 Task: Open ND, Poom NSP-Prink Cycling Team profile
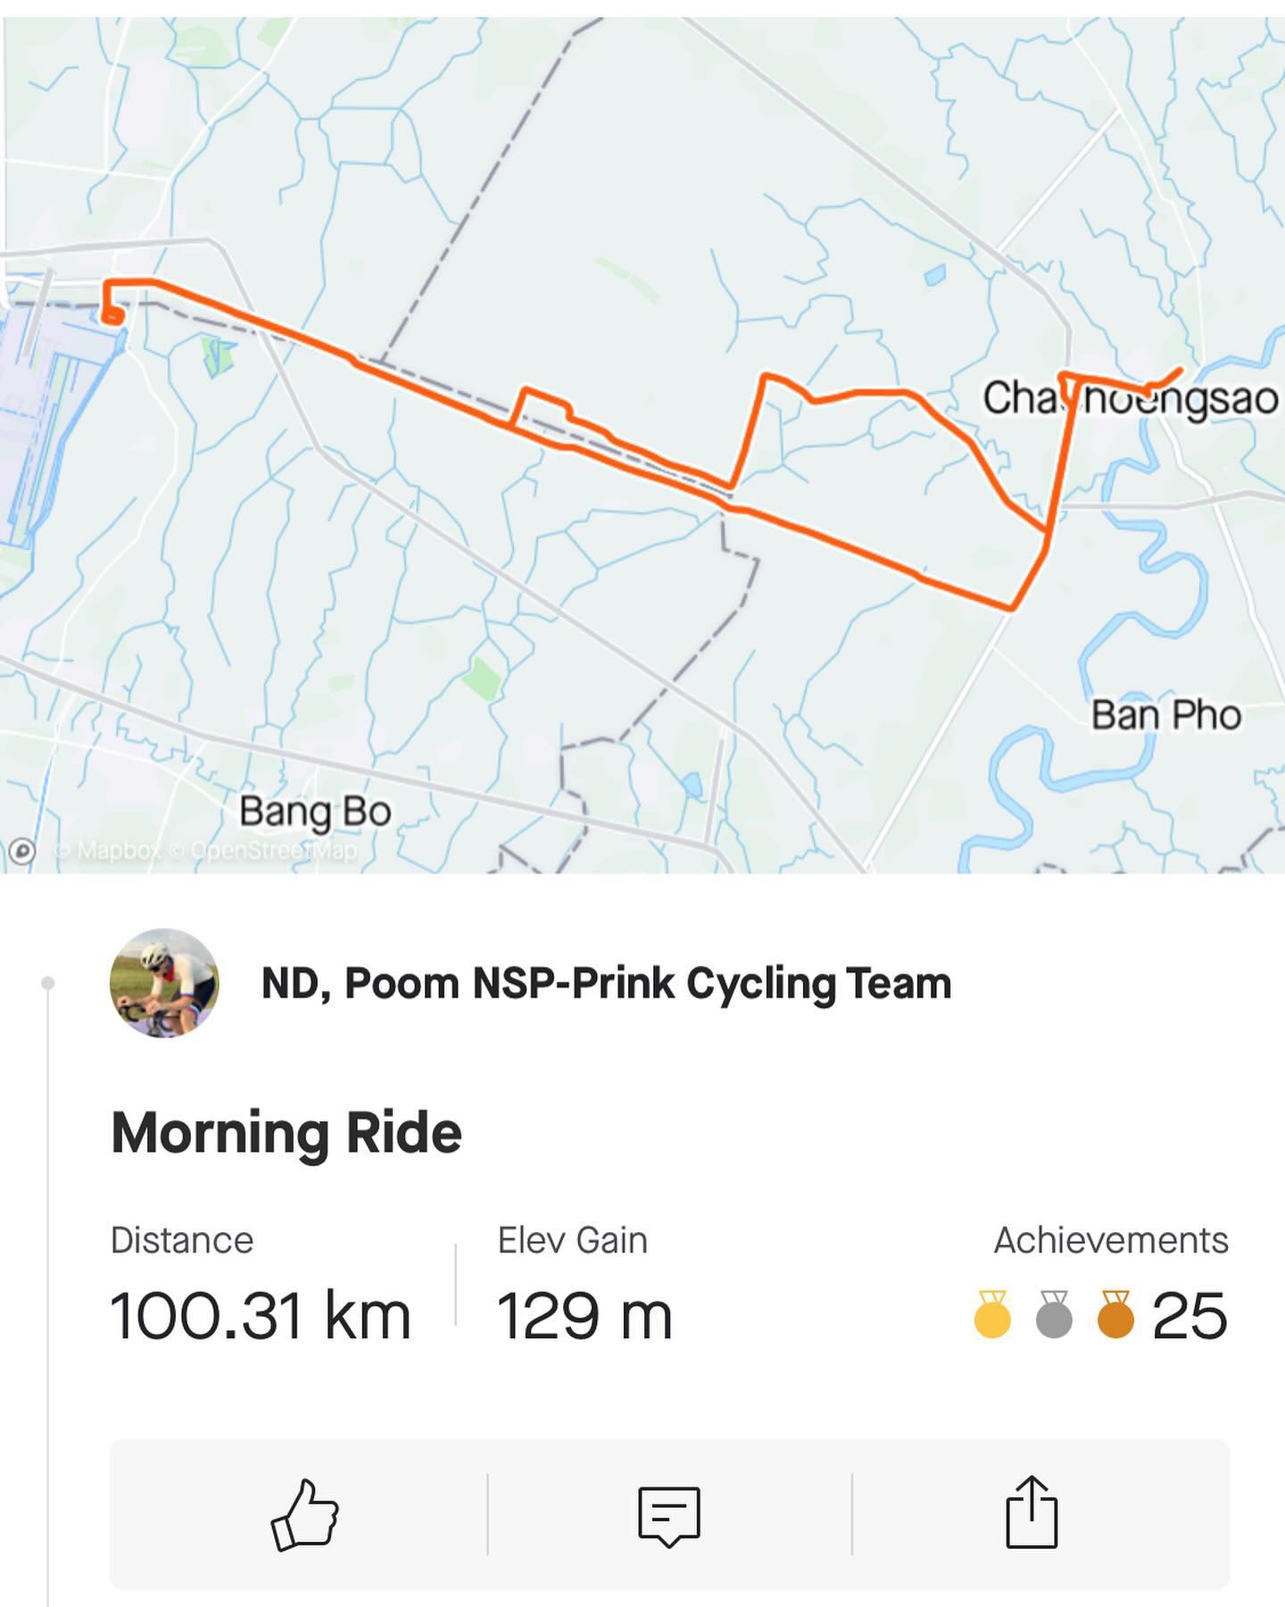click(x=607, y=984)
